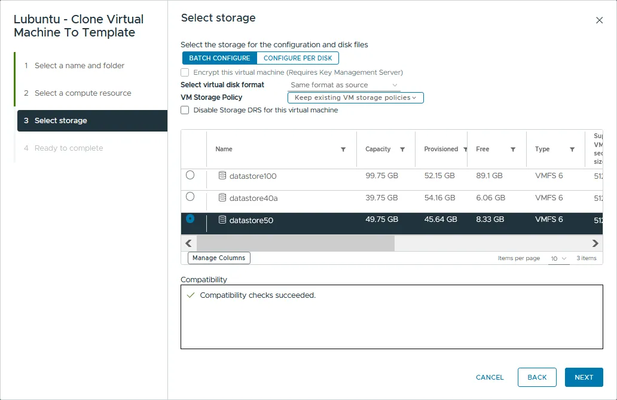Select step 3 Select storage
617x400 pixels.
[93, 120]
